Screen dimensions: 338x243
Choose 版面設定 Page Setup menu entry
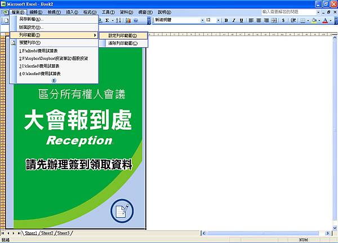coord(54,27)
